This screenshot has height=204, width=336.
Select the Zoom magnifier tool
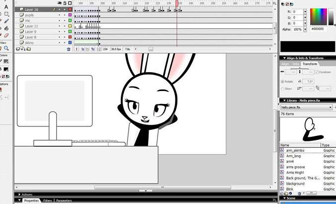[6, 48]
